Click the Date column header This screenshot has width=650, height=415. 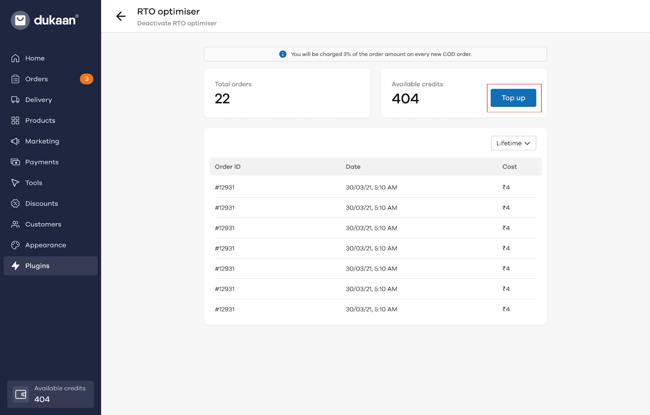point(353,166)
